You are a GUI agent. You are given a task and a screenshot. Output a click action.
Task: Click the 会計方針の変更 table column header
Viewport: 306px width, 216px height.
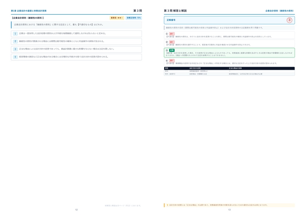click(195, 68)
